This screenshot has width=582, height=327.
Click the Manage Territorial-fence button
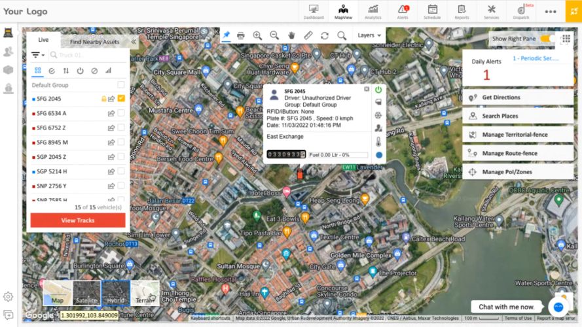pos(518,135)
